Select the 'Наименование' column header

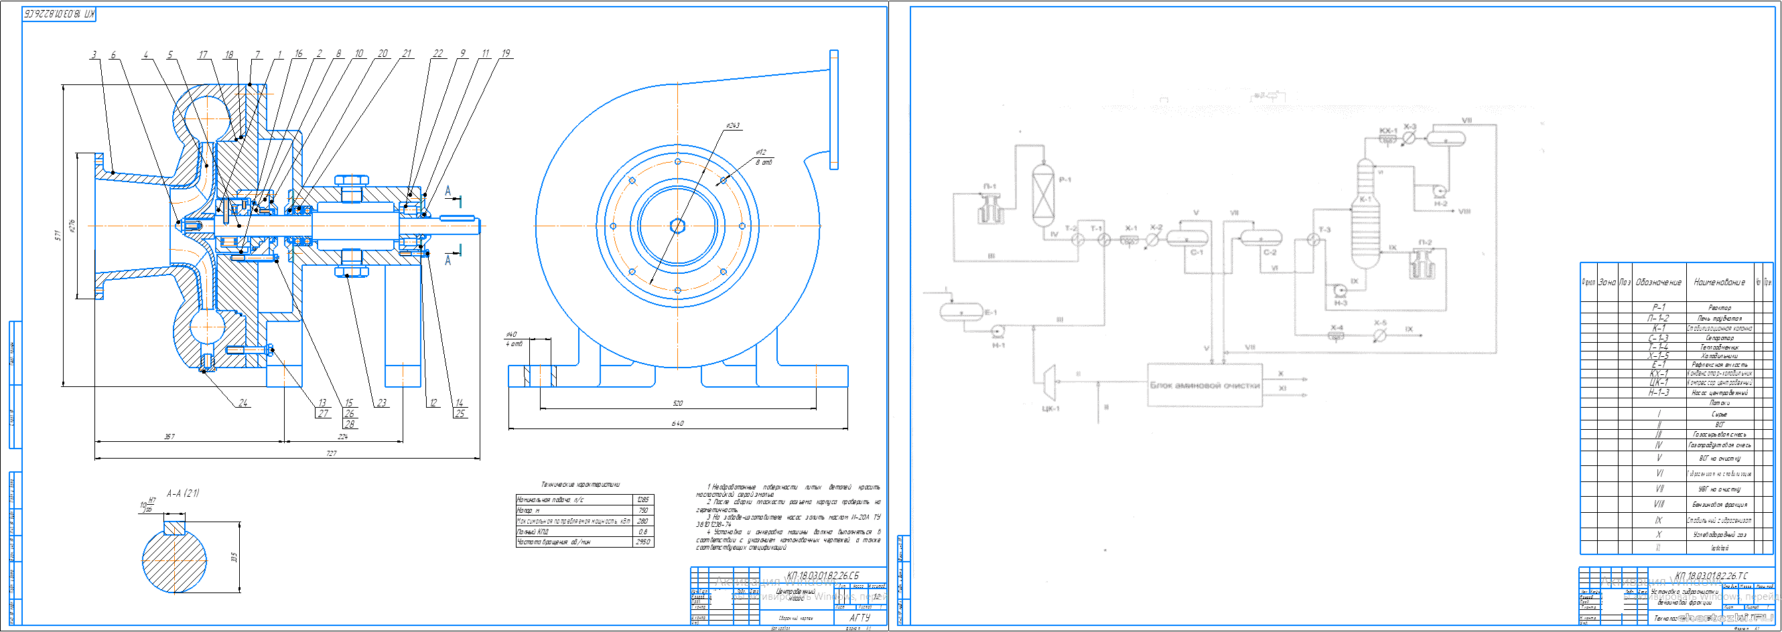point(1720,282)
